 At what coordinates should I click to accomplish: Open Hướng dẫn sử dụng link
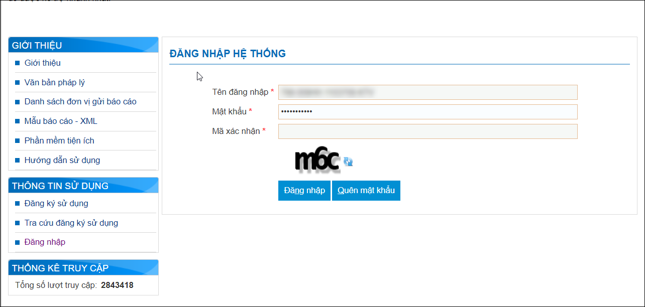pos(62,160)
